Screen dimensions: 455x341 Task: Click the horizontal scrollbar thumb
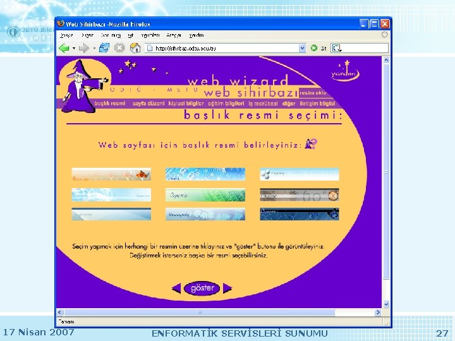pos(200,313)
